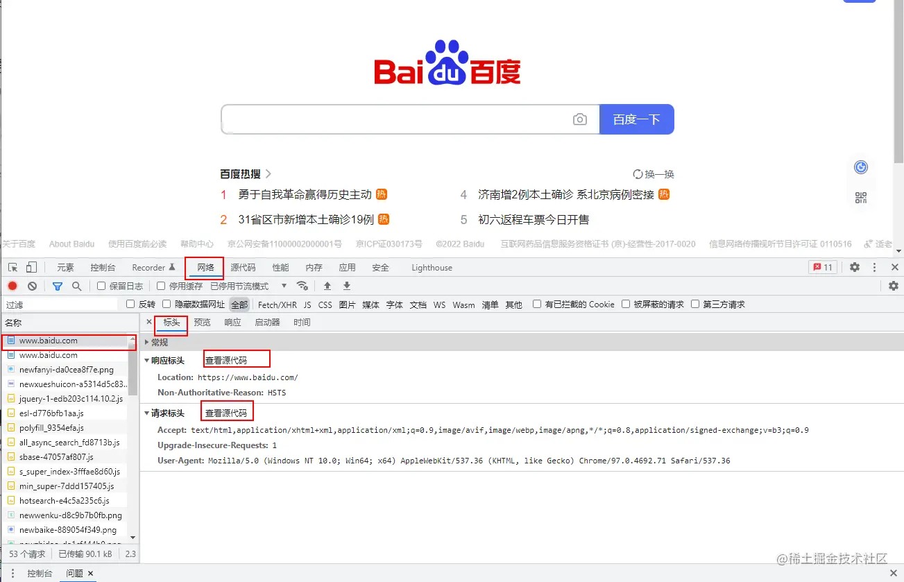Viewport: 904px width, 582px height.
Task: Select the newfanyi-da0cea8f7e.png request
Action: pos(65,369)
